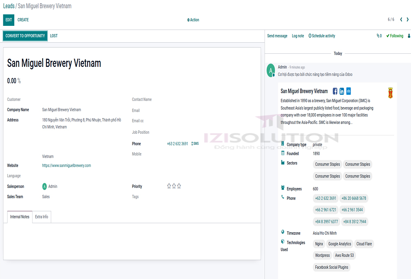This screenshot has height=279, width=411.
Task: Click the globe icon next to Timezone
Action: 282,233
